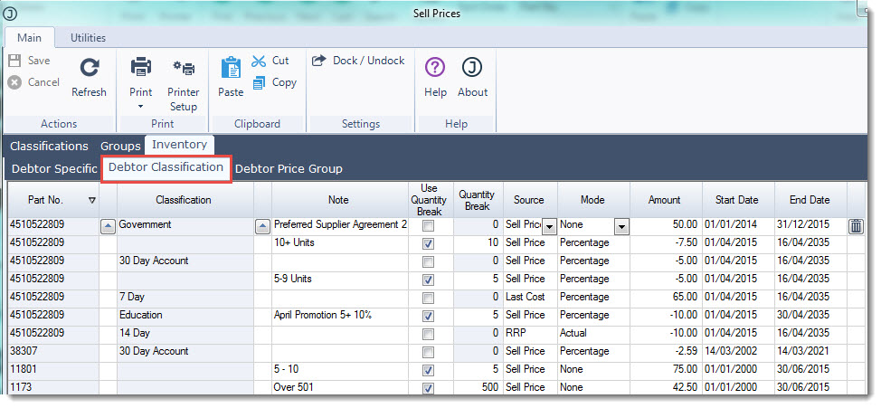Uncheck Quantity Break for the April Promotion row
Screen dimensions: 881x408
click(428, 317)
